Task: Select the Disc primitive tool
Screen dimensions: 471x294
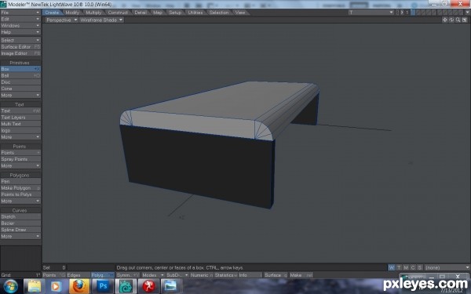Action: coord(20,82)
